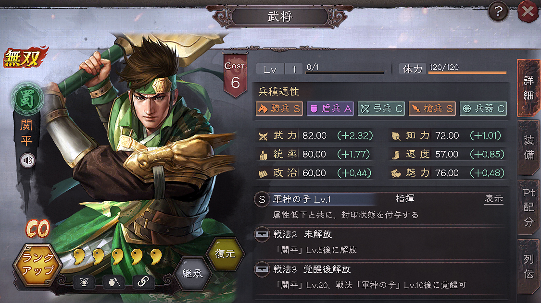Click the ランクアップ button
The width and height of the screenshot is (541, 303).
click(38, 265)
